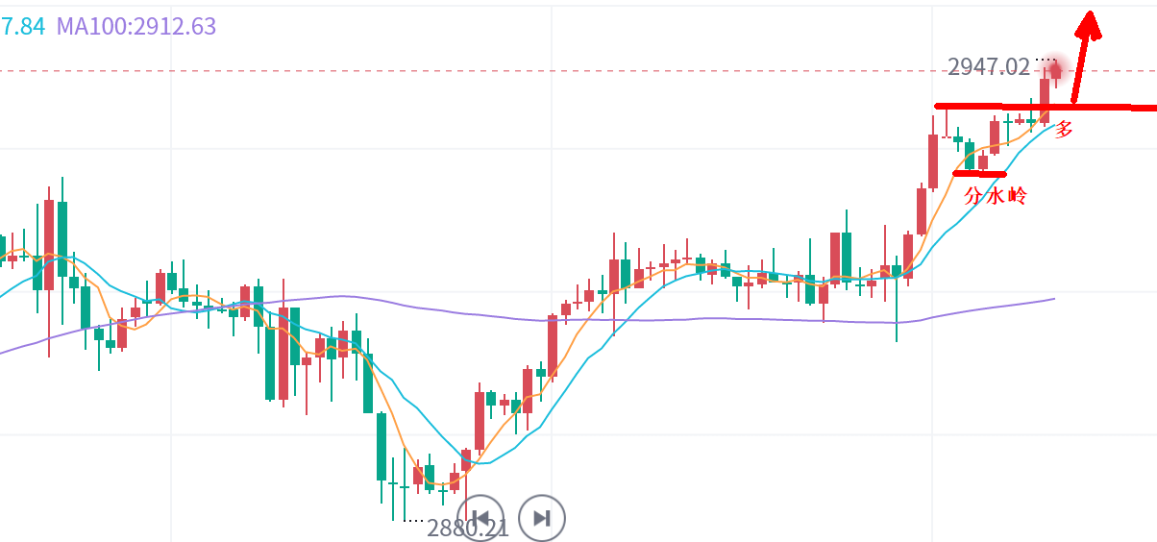This screenshot has height=542, width=1157.
Task: Click the short red line above 分水岭
Action: [x=978, y=174]
